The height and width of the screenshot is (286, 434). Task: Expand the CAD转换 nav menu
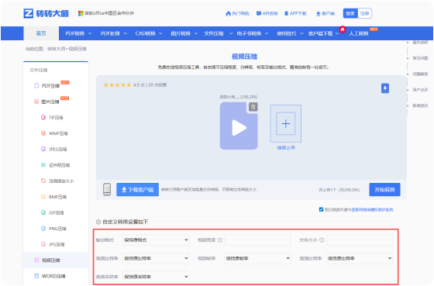149,33
